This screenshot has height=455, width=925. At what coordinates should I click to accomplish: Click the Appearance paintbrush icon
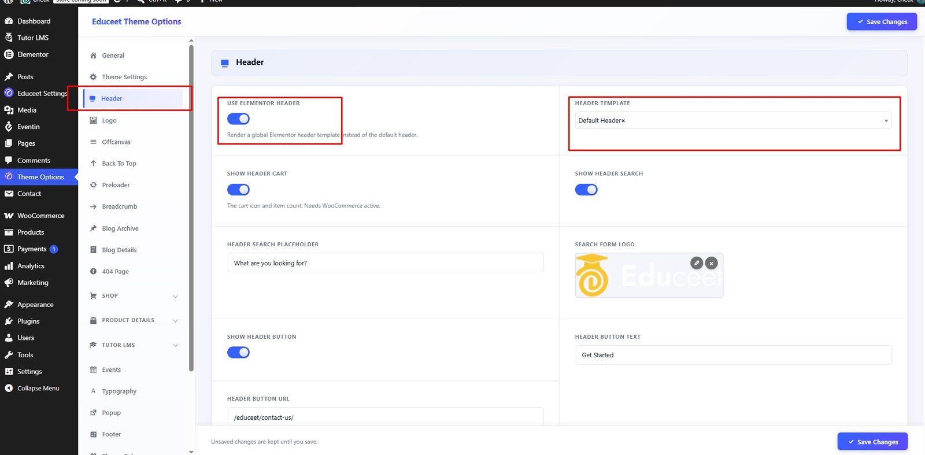[9, 304]
